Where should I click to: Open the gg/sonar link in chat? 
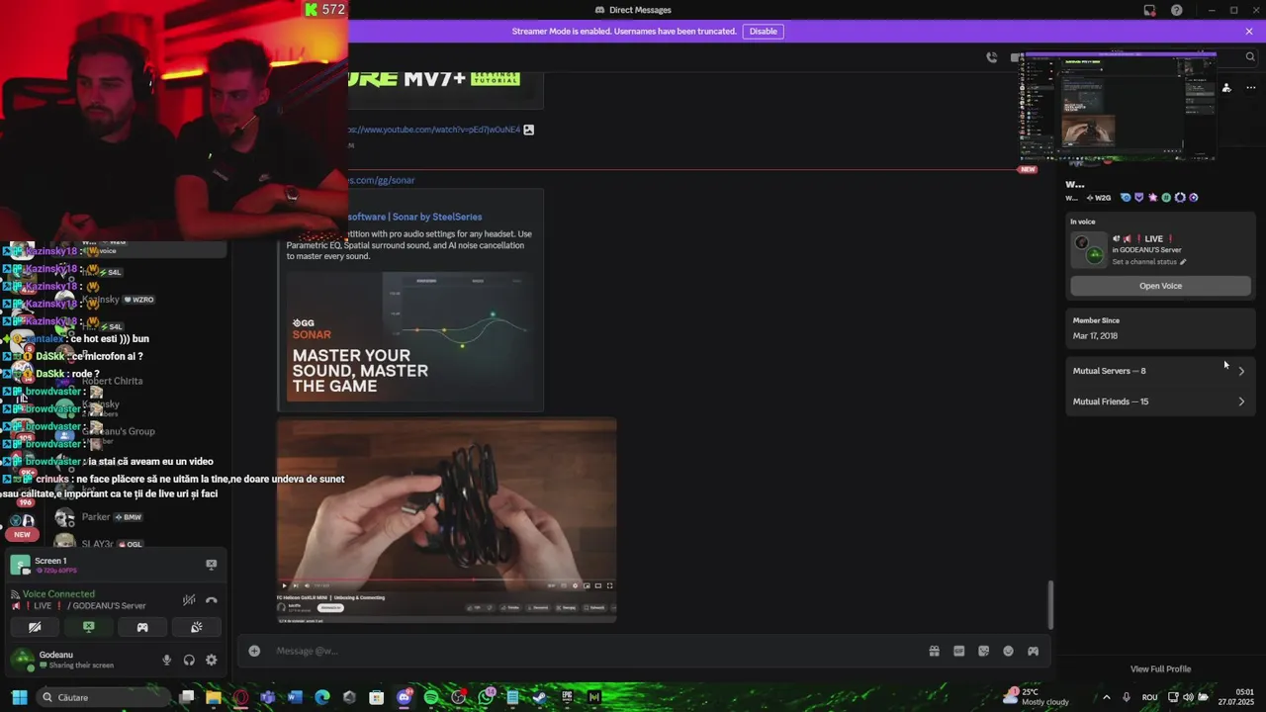pyautogui.click(x=382, y=180)
